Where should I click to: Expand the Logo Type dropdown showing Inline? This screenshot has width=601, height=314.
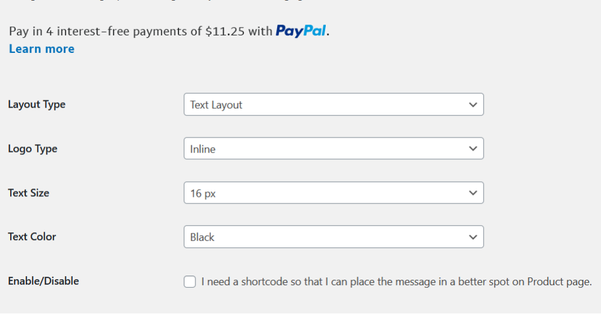point(334,149)
